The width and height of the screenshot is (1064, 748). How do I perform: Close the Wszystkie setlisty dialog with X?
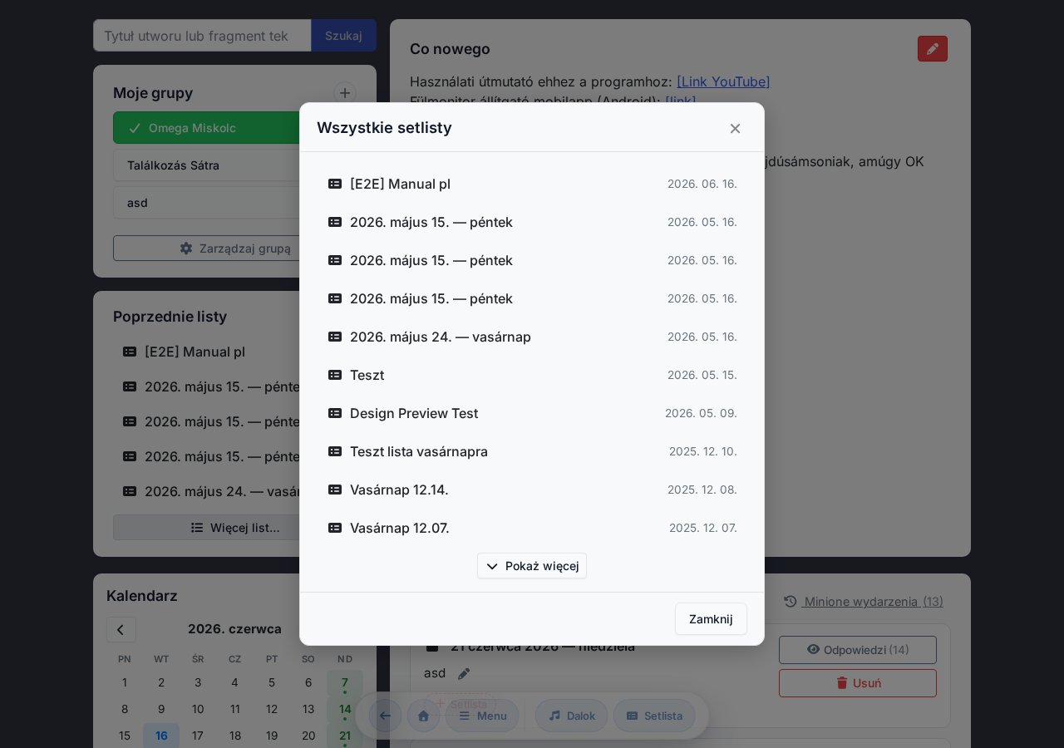tap(735, 128)
